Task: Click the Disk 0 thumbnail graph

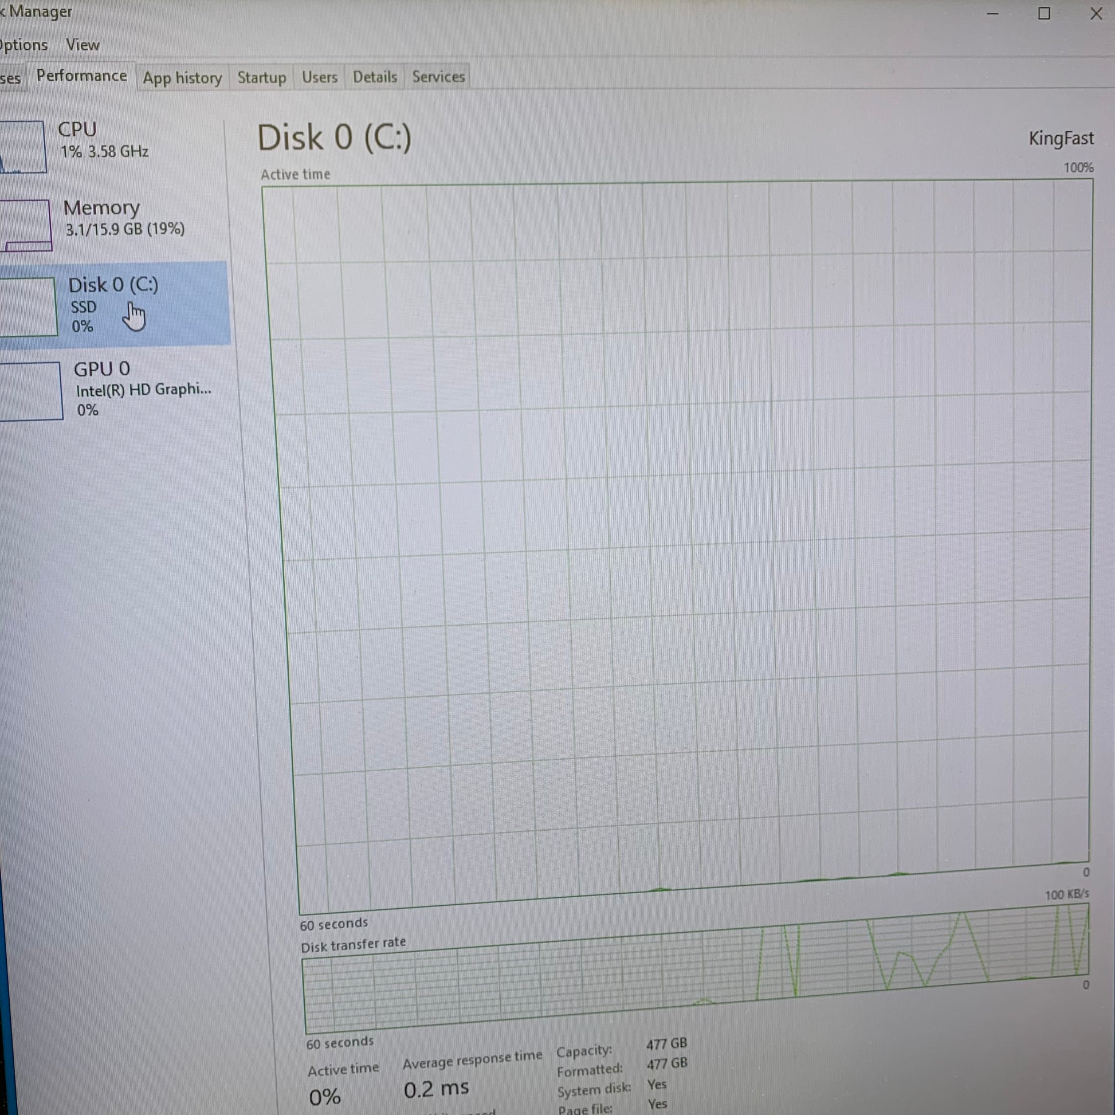Action: coord(28,307)
